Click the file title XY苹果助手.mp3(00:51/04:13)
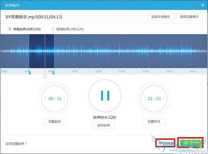 (x=34, y=17)
